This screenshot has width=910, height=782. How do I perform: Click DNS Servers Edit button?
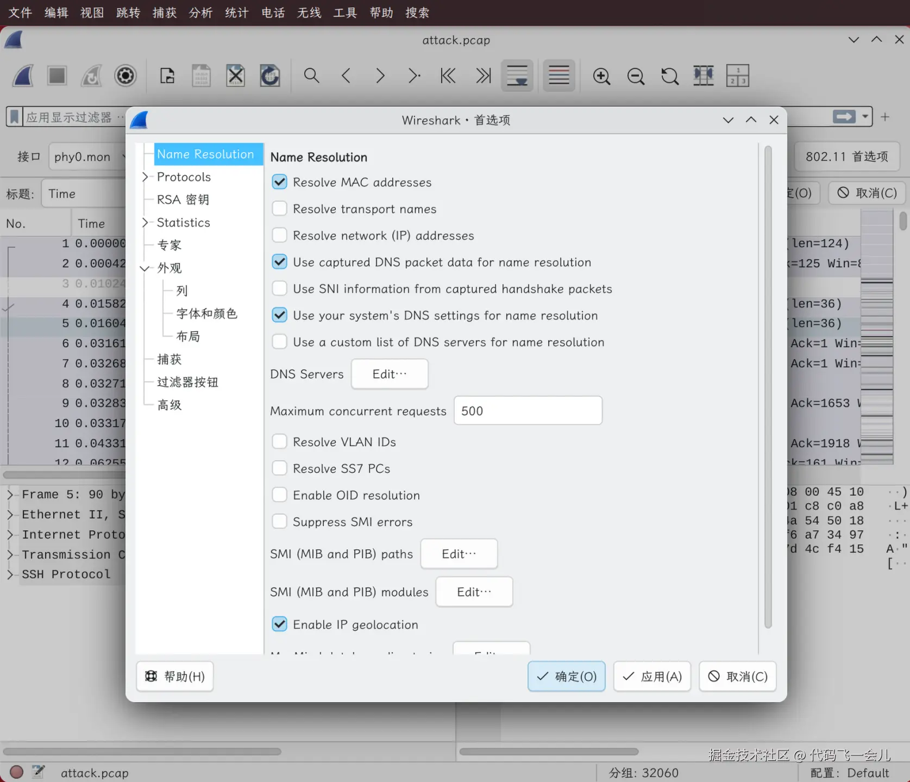point(390,374)
